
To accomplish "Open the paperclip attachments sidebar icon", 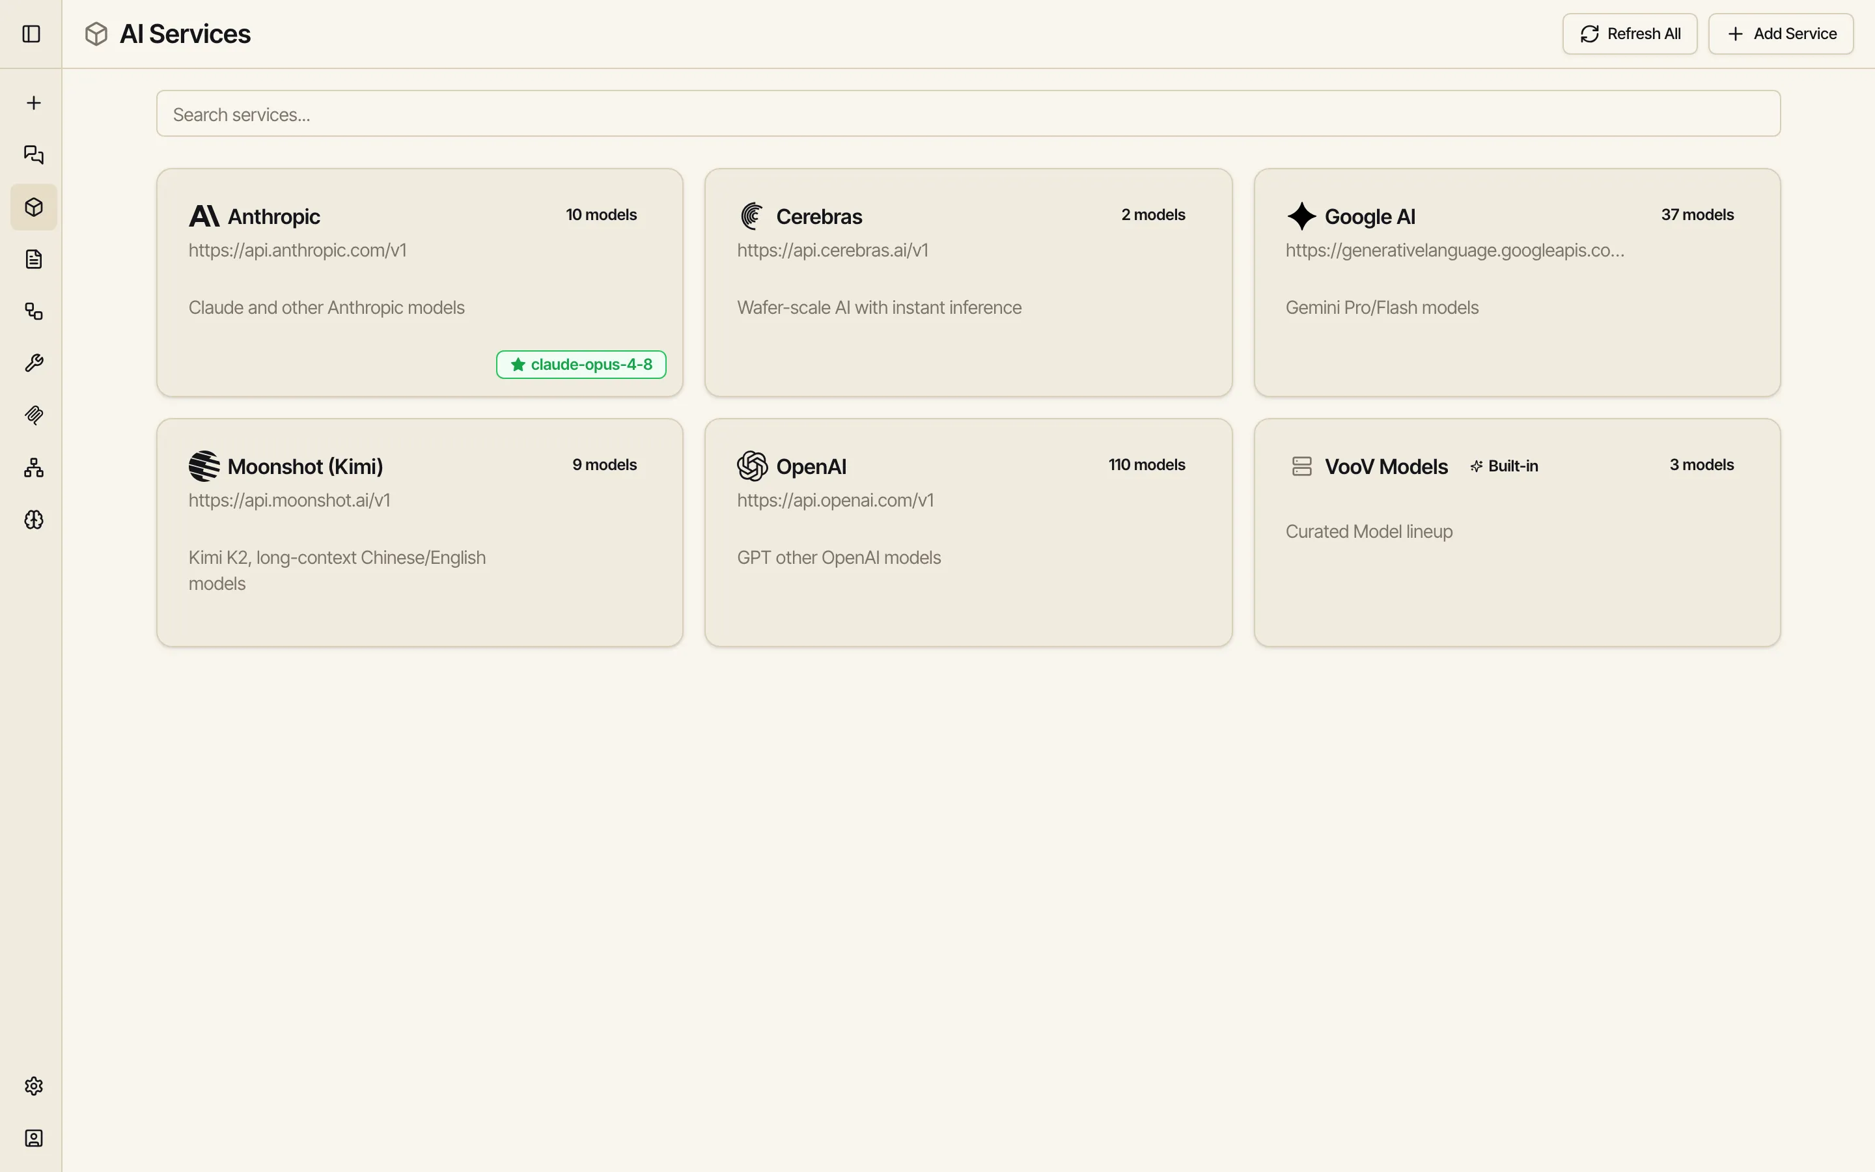I will pyautogui.click(x=33, y=415).
